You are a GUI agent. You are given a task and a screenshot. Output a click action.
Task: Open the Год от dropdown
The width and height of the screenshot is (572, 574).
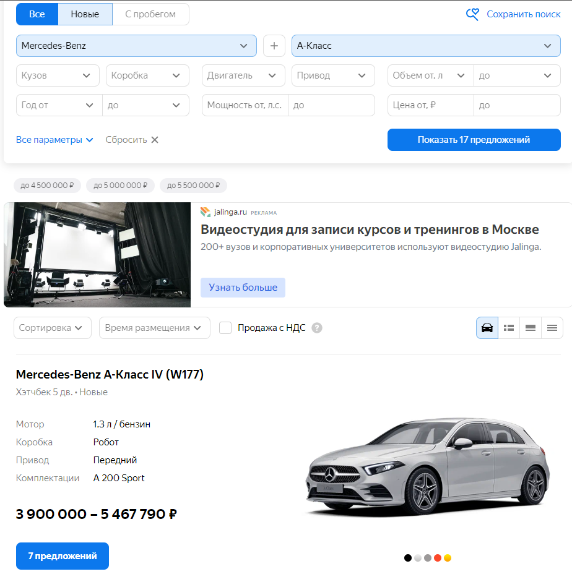coord(59,105)
